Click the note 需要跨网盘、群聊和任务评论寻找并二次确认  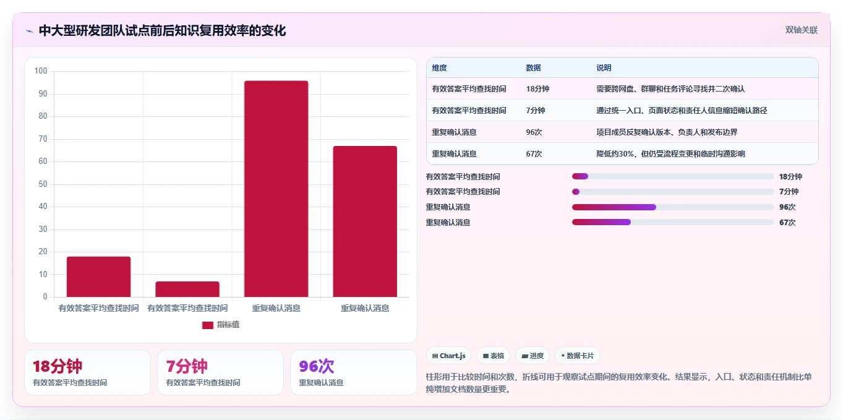click(670, 89)
